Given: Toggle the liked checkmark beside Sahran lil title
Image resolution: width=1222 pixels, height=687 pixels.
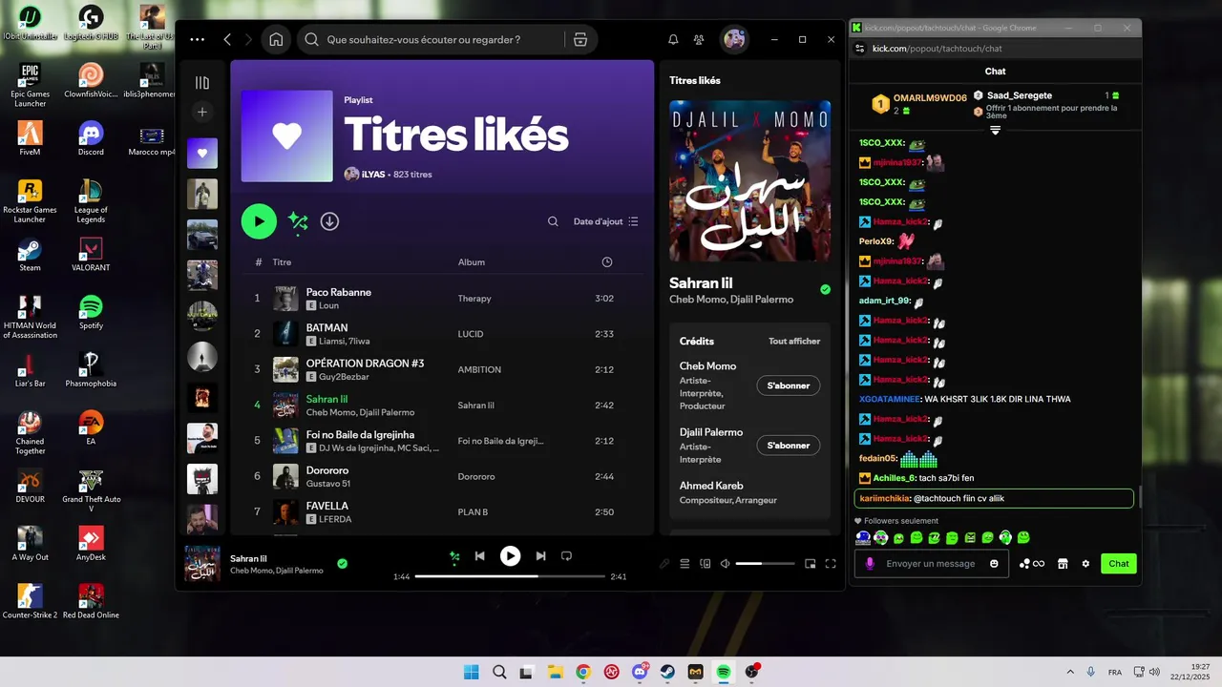Looking at the screenshot, I should pos(825,289).
